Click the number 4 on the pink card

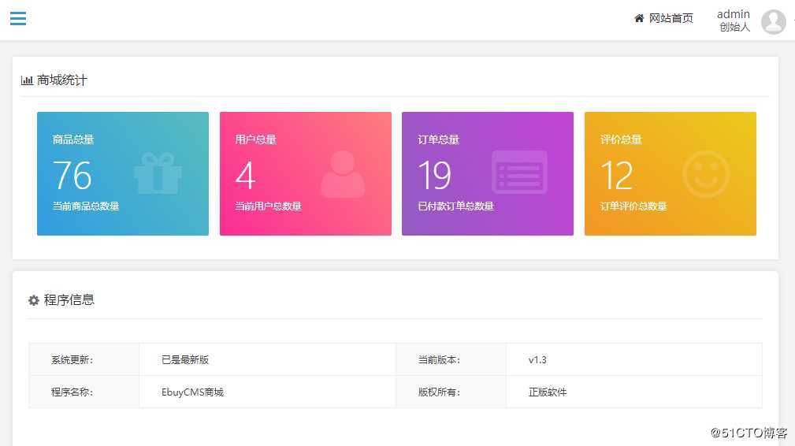(x=245, y=176)
